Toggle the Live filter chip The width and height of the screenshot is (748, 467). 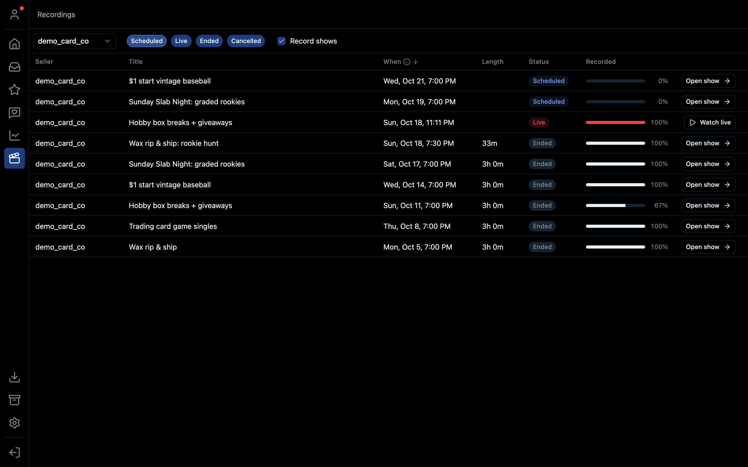[181, 41]
